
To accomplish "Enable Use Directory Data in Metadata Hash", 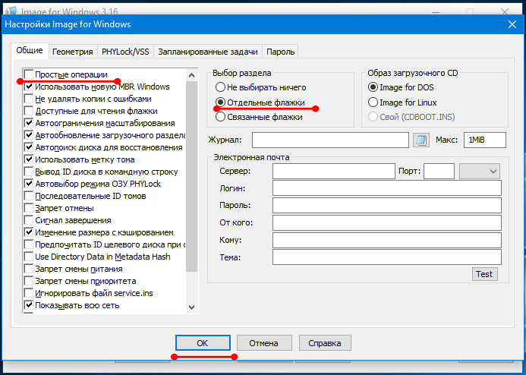I will point(29,257).
